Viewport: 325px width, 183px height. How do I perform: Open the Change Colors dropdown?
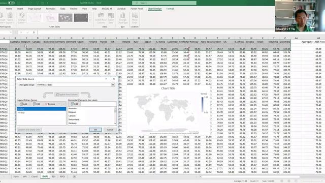click(x=21, y=18)
